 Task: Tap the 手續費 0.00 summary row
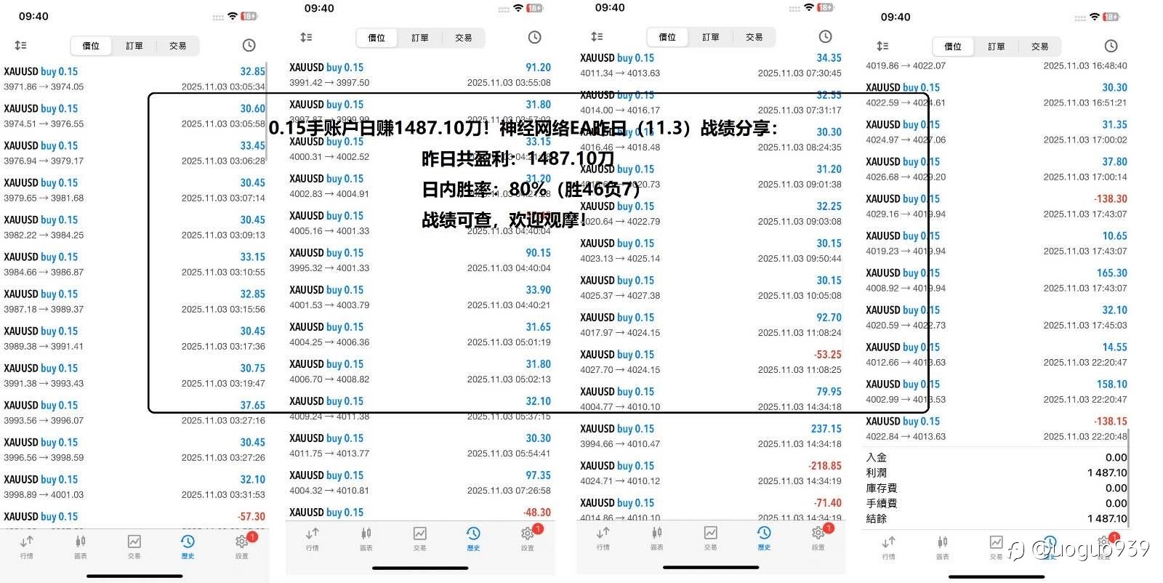point(997,503)
